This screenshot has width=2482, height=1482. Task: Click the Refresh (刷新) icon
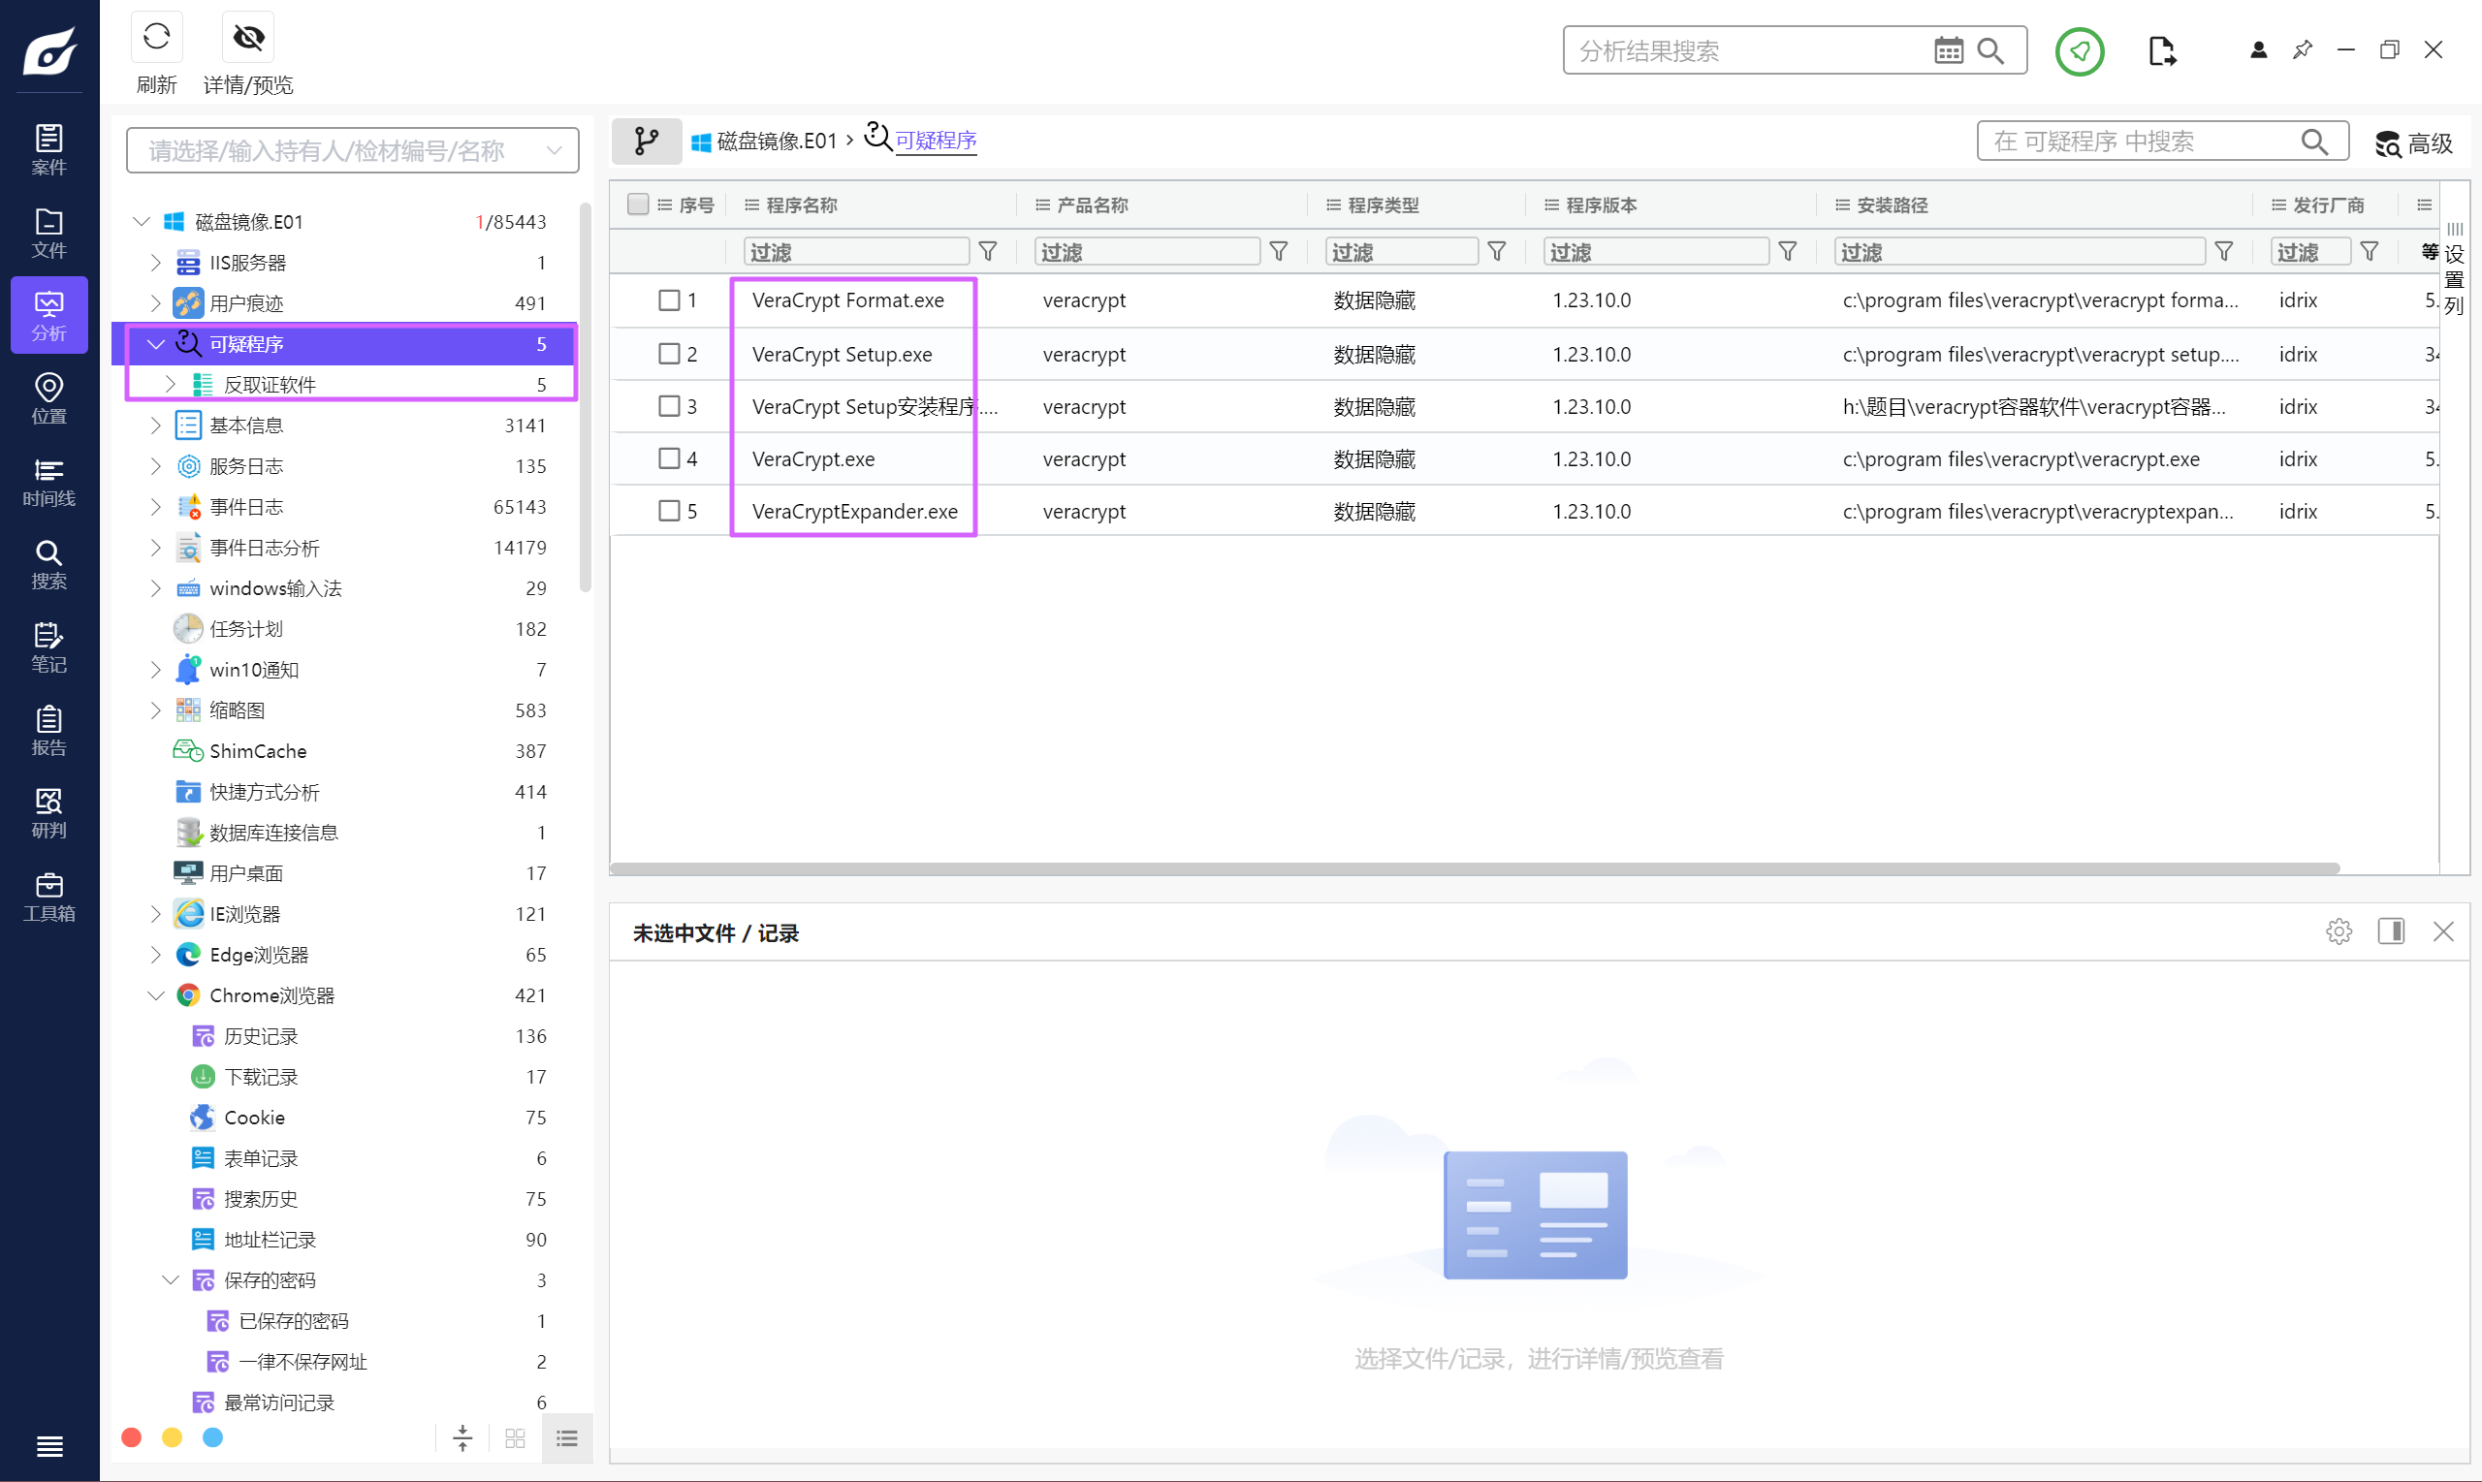click(156, 38)
